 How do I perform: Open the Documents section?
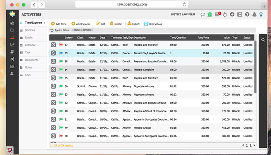pos(31,60)
